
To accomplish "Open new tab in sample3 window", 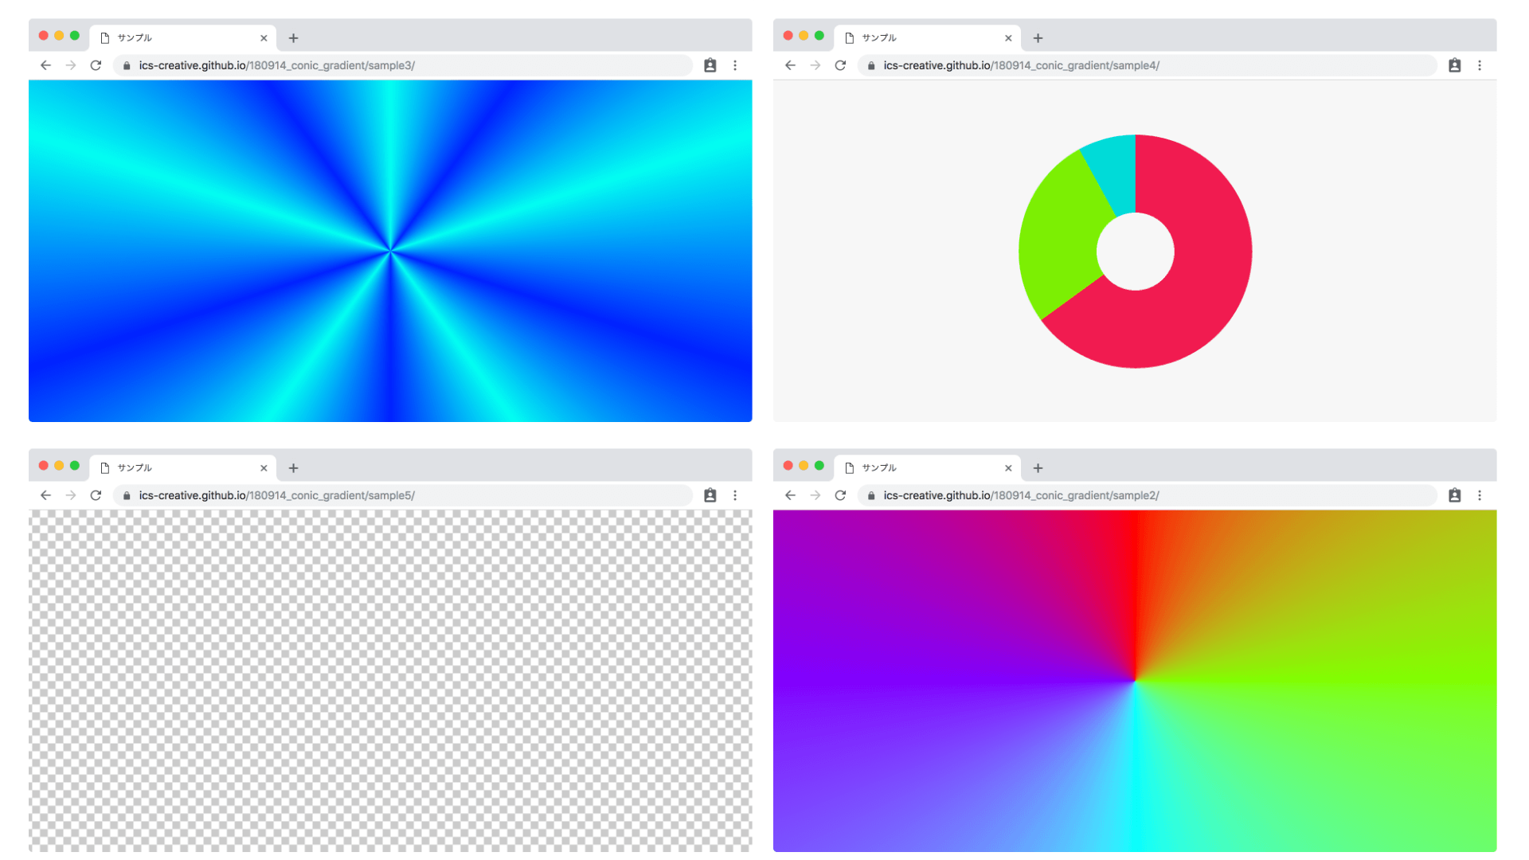I will coord(293,38).
